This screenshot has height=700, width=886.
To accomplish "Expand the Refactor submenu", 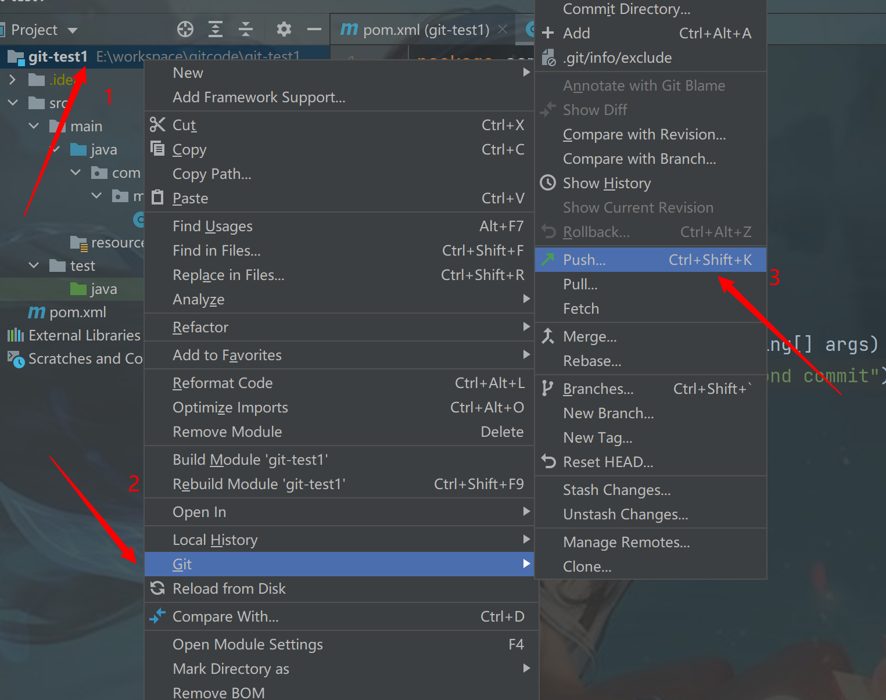I will (339, 327).
